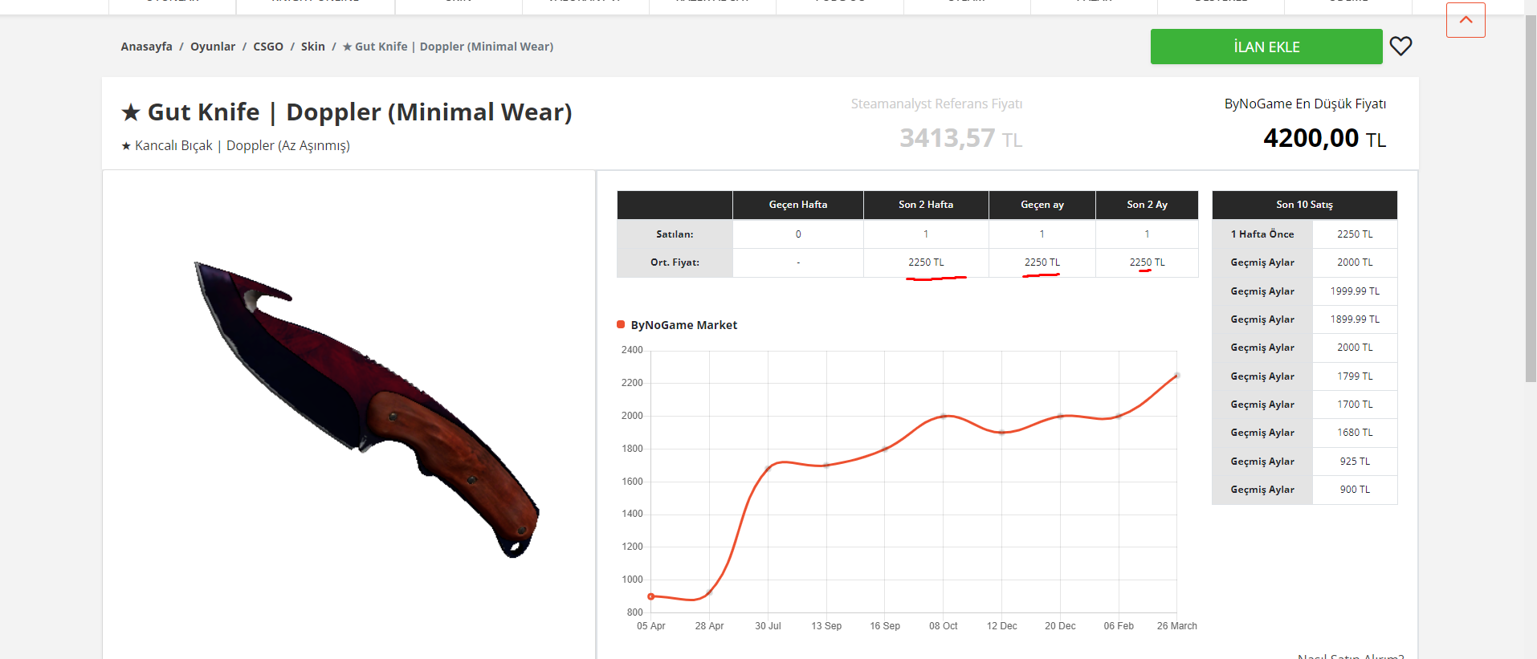The width and height of the screenshot is (1537, 659).
Task: Click the 2250 TL average under Son 2 Hafta
Action: click(926, 262)
